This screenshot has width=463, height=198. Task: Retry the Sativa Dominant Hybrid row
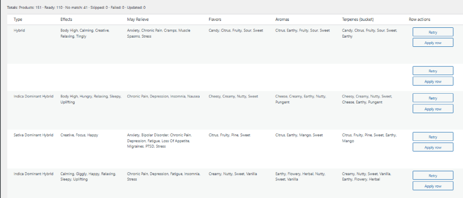[432, 137]
